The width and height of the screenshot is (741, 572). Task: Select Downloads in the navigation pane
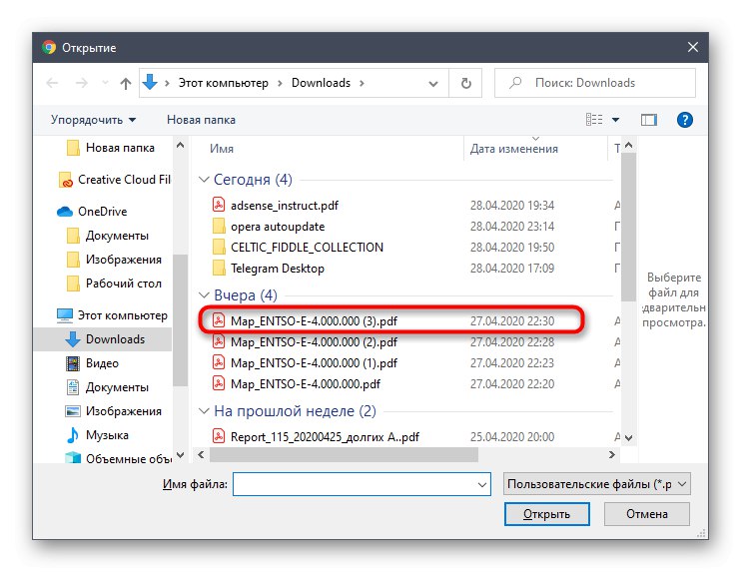[x=105, y=339]
